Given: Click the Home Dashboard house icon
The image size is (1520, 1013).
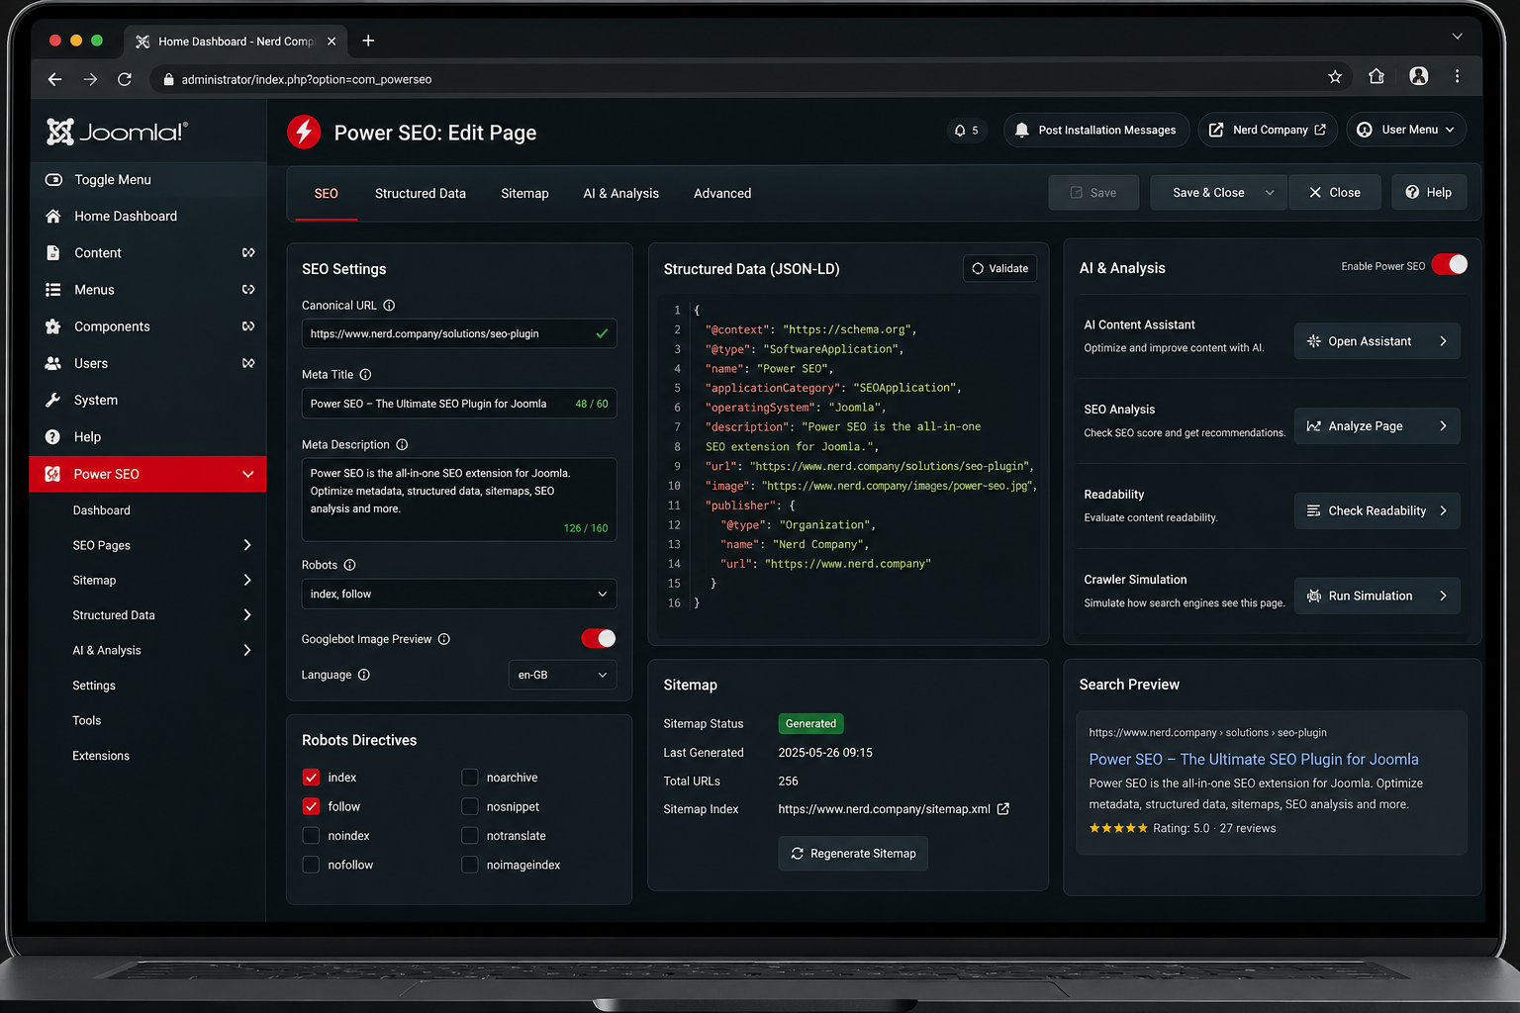Looking at the screenshot, I should [53, 217].
